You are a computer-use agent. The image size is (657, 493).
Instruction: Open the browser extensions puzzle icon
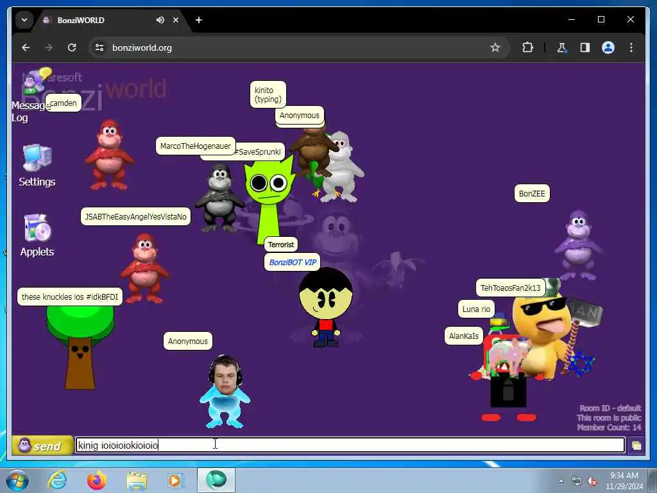point(527,48)
